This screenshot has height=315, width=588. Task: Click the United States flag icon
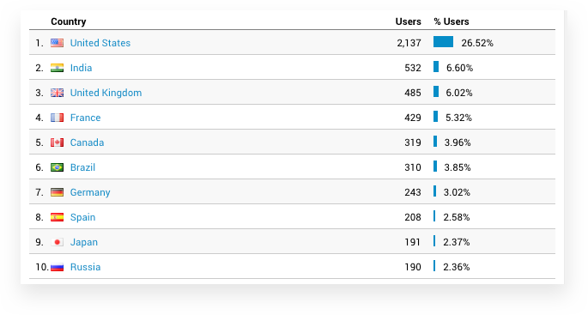click(57, 43)
